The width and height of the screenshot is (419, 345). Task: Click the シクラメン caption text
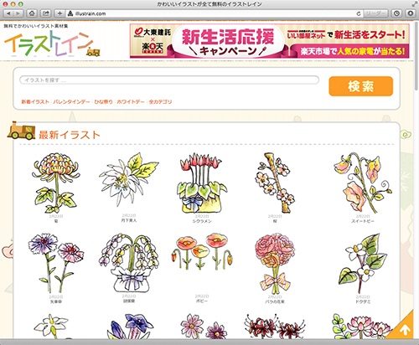202,221
